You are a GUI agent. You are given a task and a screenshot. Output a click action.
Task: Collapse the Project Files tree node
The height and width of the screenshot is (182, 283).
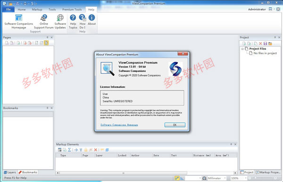pyautogui.click(x=242, y=49)
